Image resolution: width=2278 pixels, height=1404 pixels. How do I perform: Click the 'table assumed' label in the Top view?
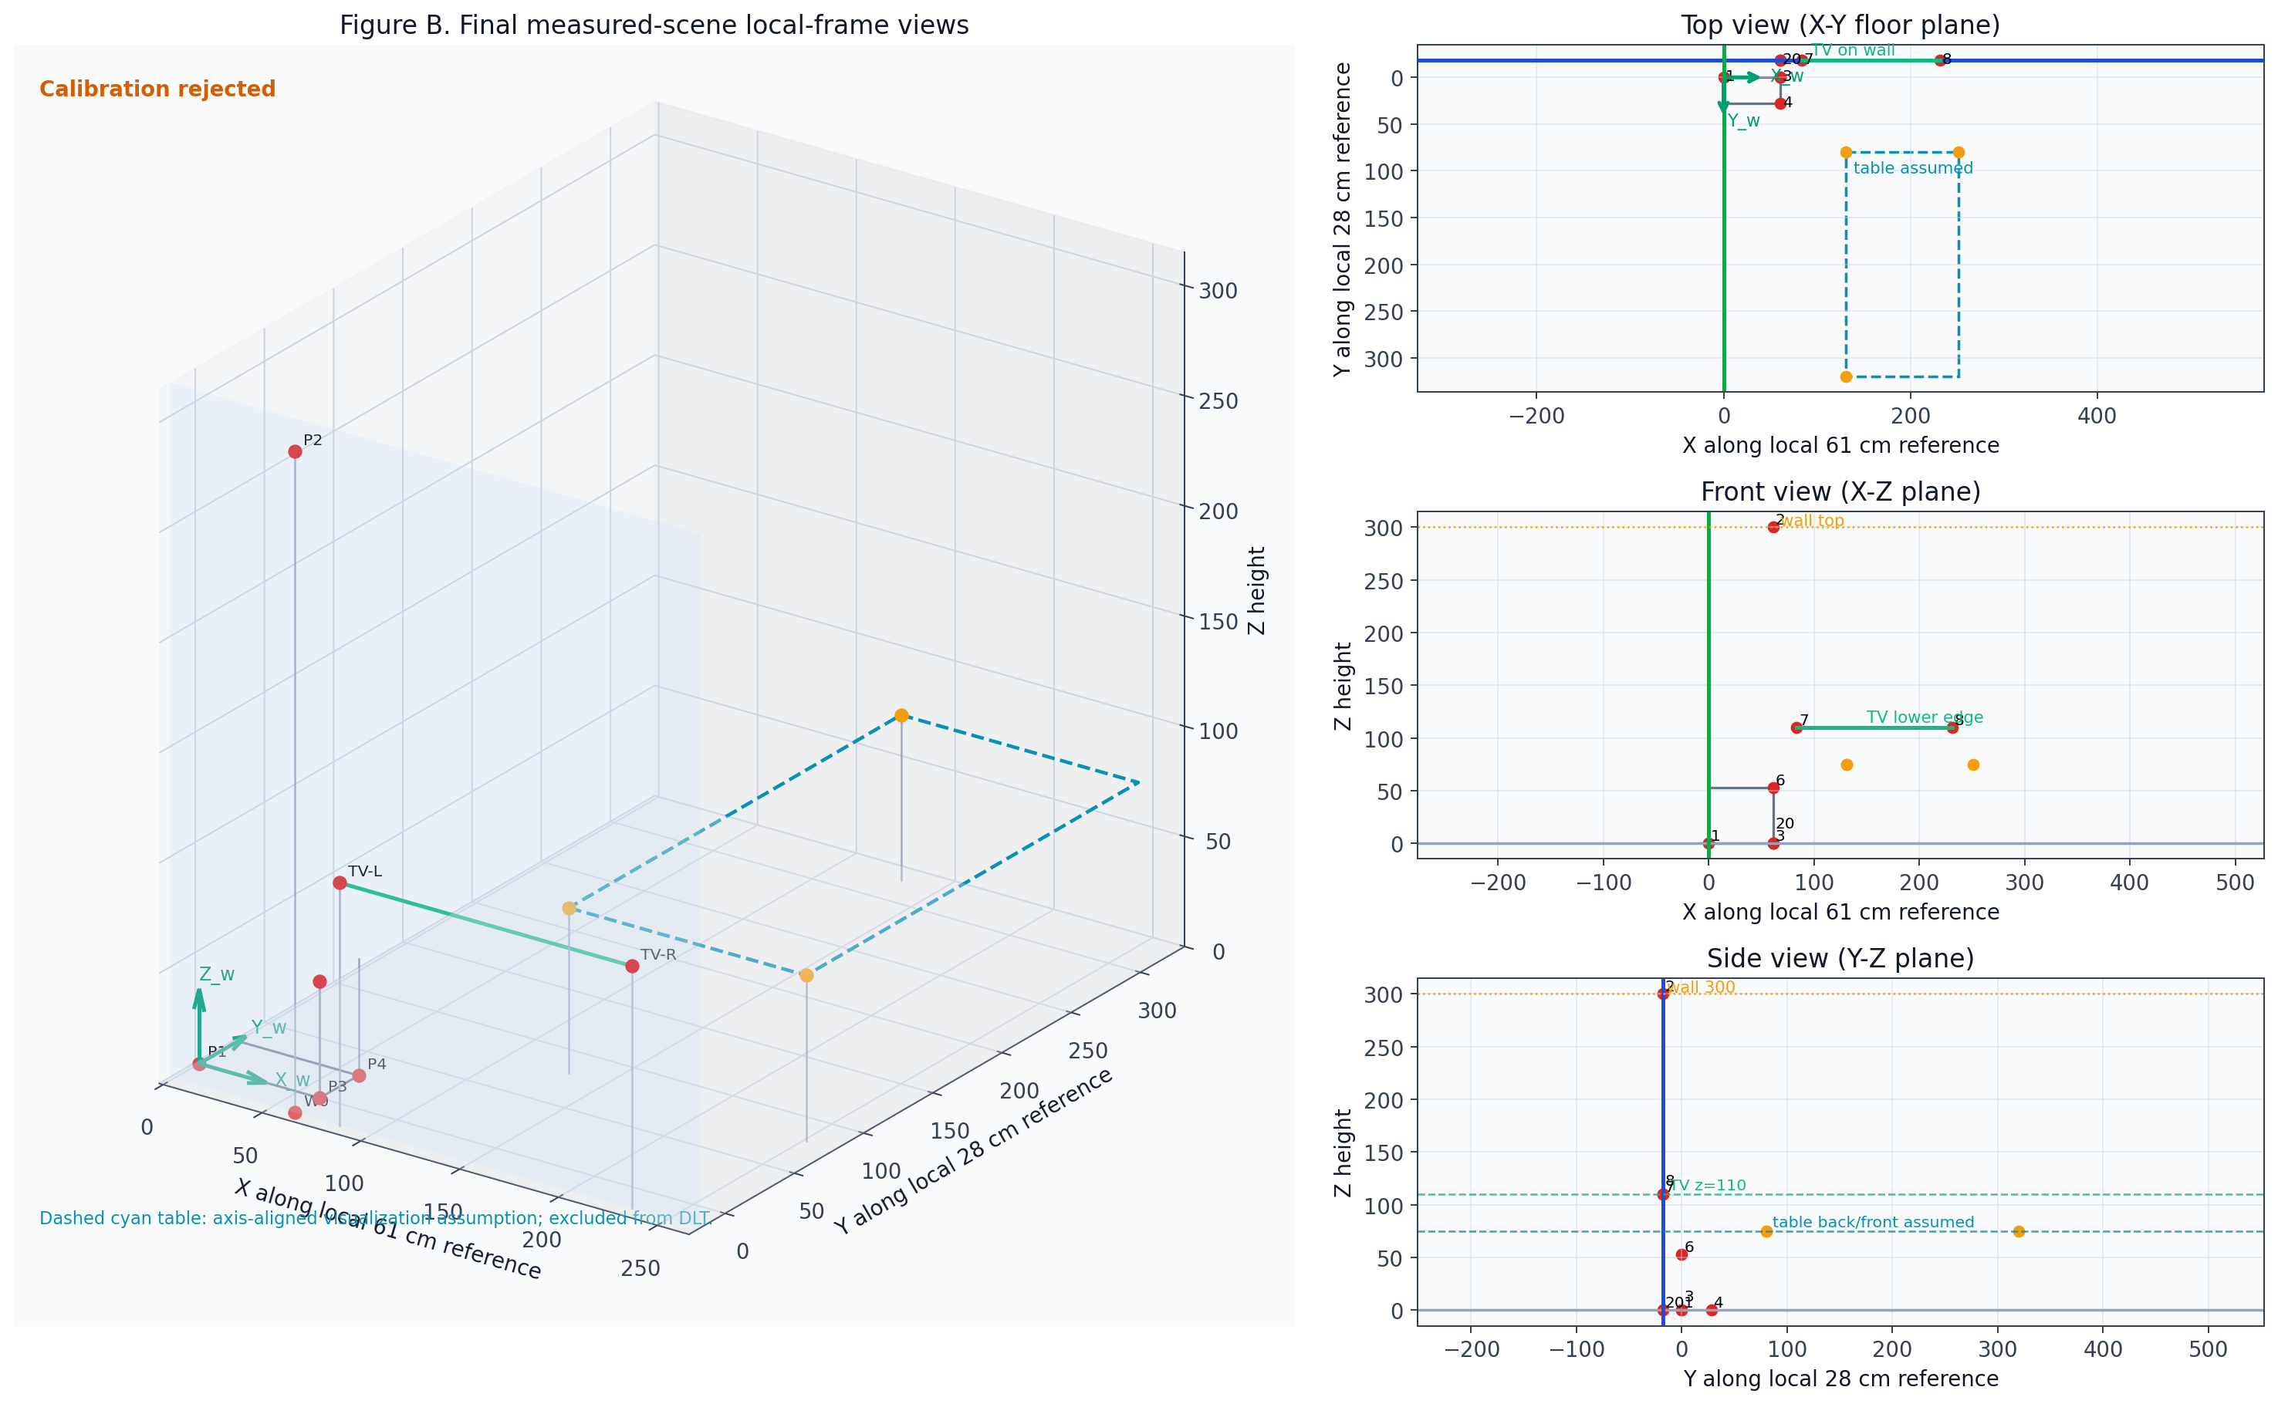click(1913, 168)
